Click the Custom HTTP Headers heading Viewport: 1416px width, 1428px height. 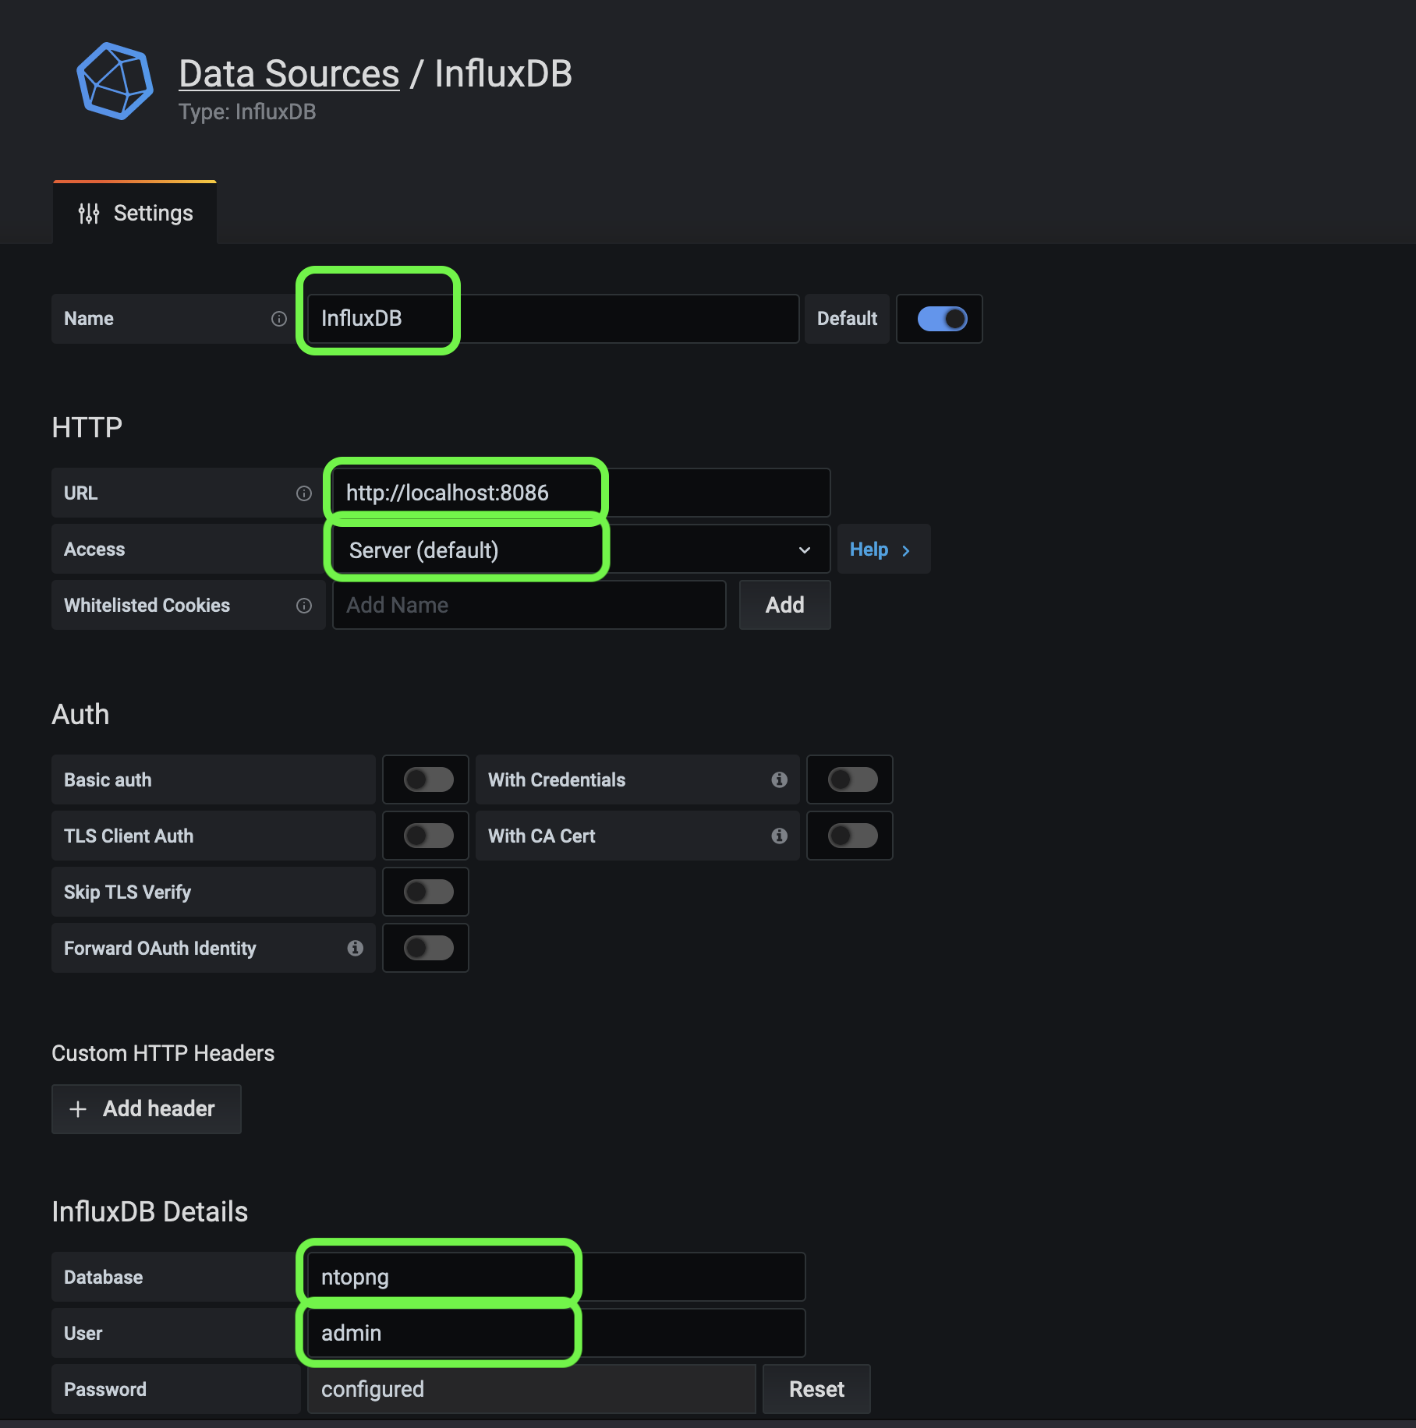163,1053
